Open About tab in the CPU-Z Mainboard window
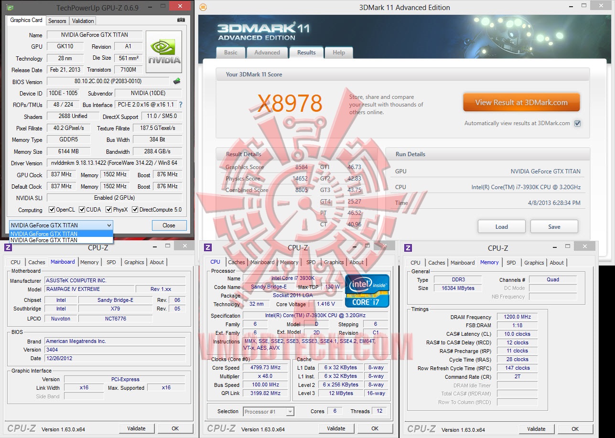Image resolution: width=615 pixels, height=438 pixels. (x=157, y=262)
